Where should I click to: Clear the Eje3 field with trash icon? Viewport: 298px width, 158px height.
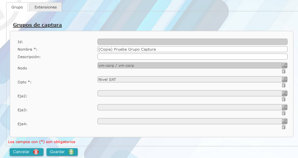tap(283, 113)
